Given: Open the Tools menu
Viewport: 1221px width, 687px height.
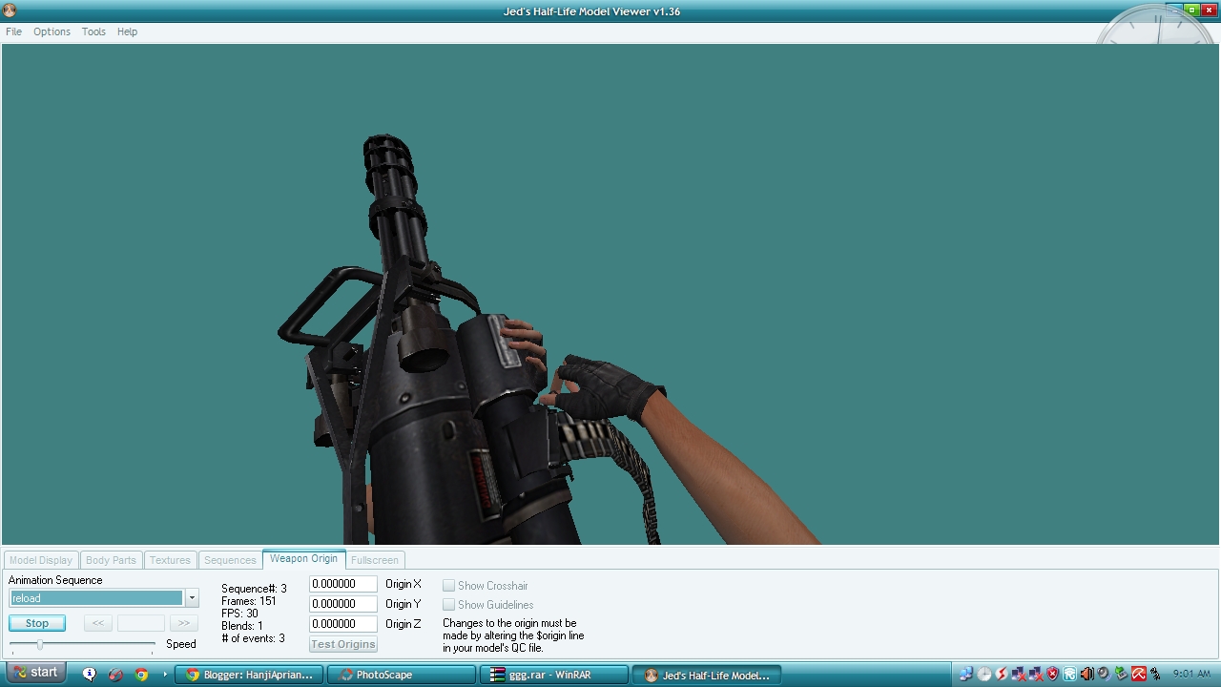Looking at the screenshot, I should tap(93, 31).
